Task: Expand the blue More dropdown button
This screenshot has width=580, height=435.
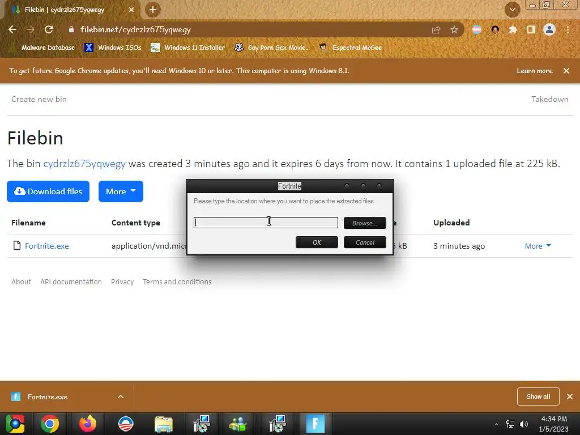Action: coord(121,191)
